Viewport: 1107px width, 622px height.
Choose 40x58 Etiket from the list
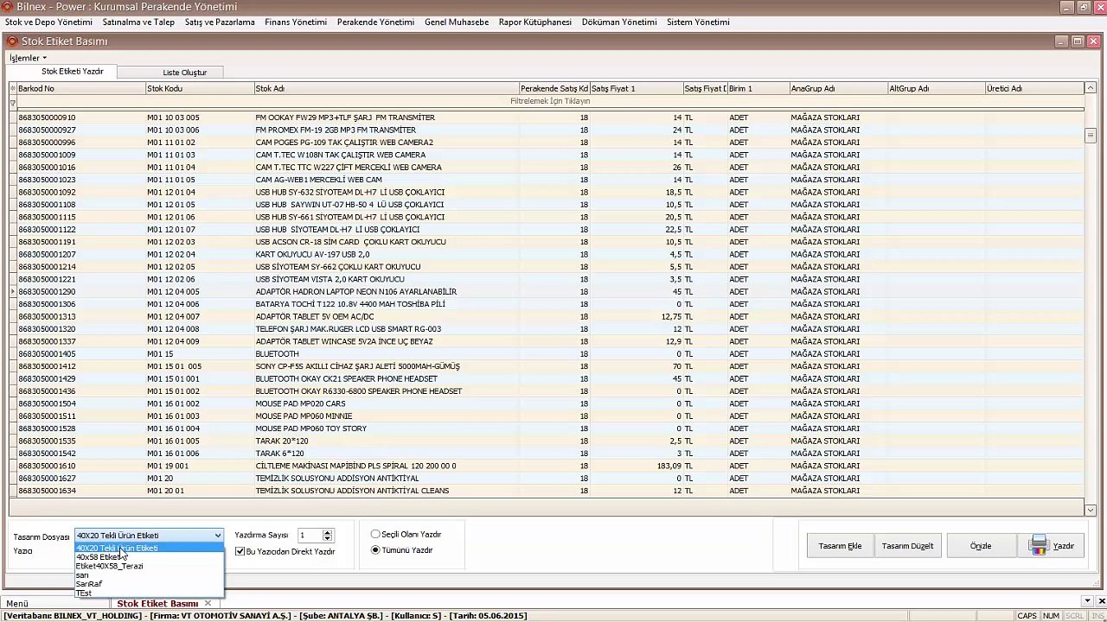(149, 557)
